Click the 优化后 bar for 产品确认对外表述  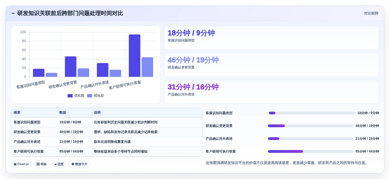click(115, 73)
